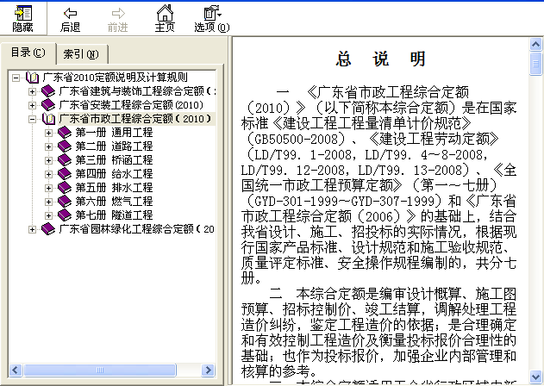The width and height of the screenshot is (544, 386).
Task: Click book icon beside 广东省安装工程综合定额
Action: [48, 105]
